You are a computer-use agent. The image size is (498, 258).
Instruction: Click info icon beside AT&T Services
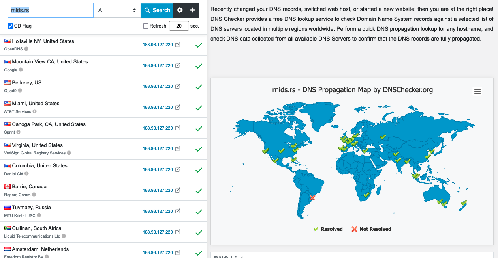[35, 111]
